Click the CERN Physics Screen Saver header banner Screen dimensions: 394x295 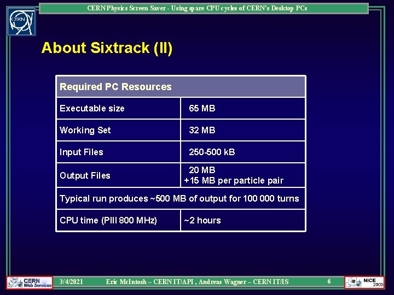click(x=204, y=8)
